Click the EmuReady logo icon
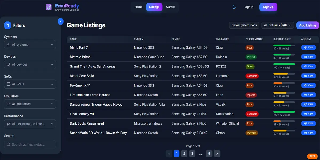Image resolution: width=320 pixels, height=160 pixels. pos(49,7)
